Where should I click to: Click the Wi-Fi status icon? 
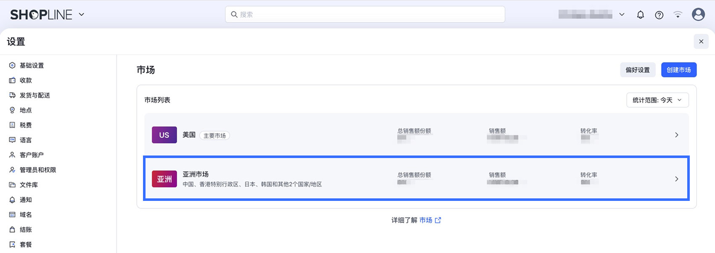pos(678,15)
